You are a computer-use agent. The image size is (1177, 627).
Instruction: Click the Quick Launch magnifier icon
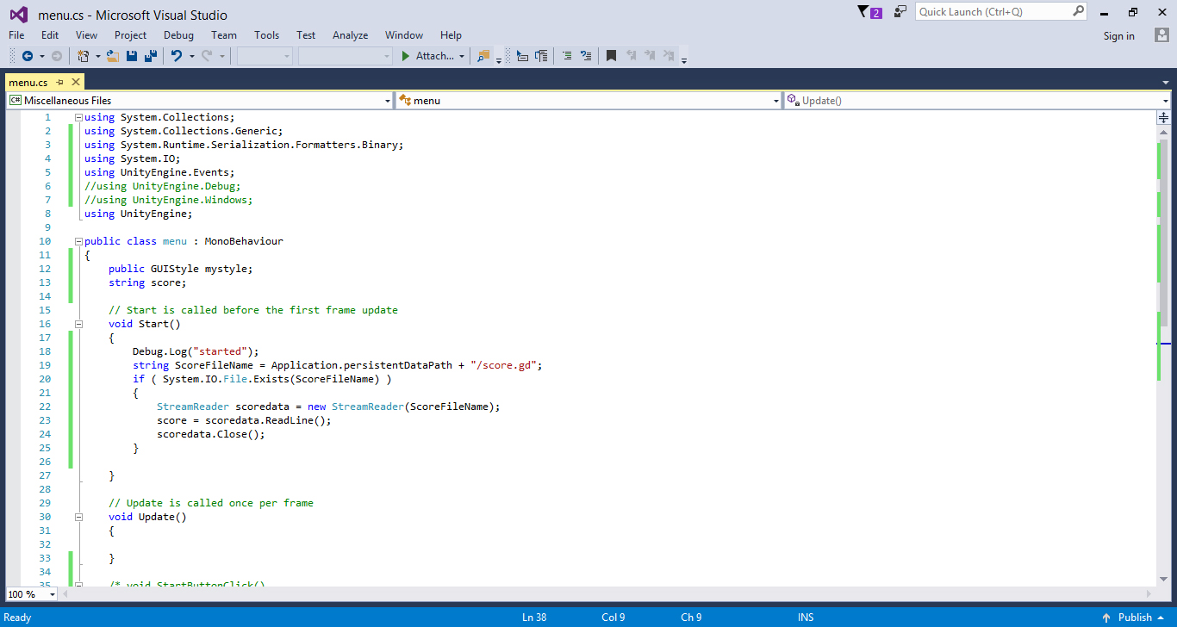coord(1078,12)
